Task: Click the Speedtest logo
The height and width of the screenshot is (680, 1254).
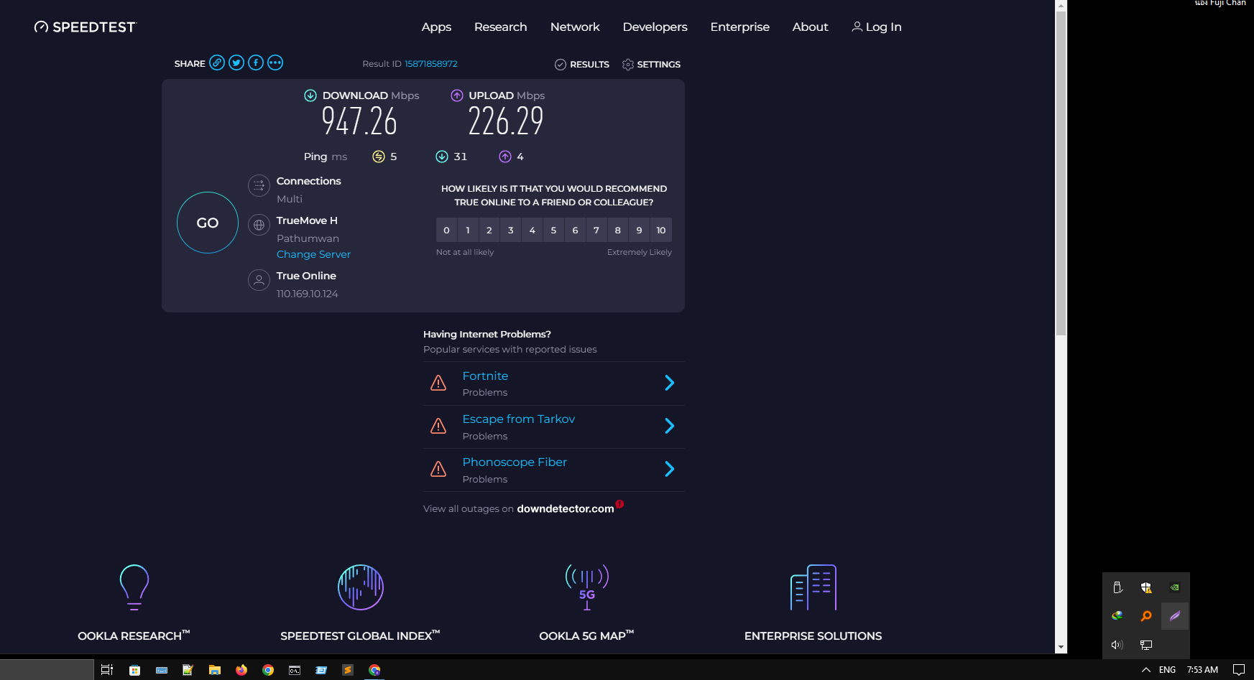Action: [x=85, y=27]
